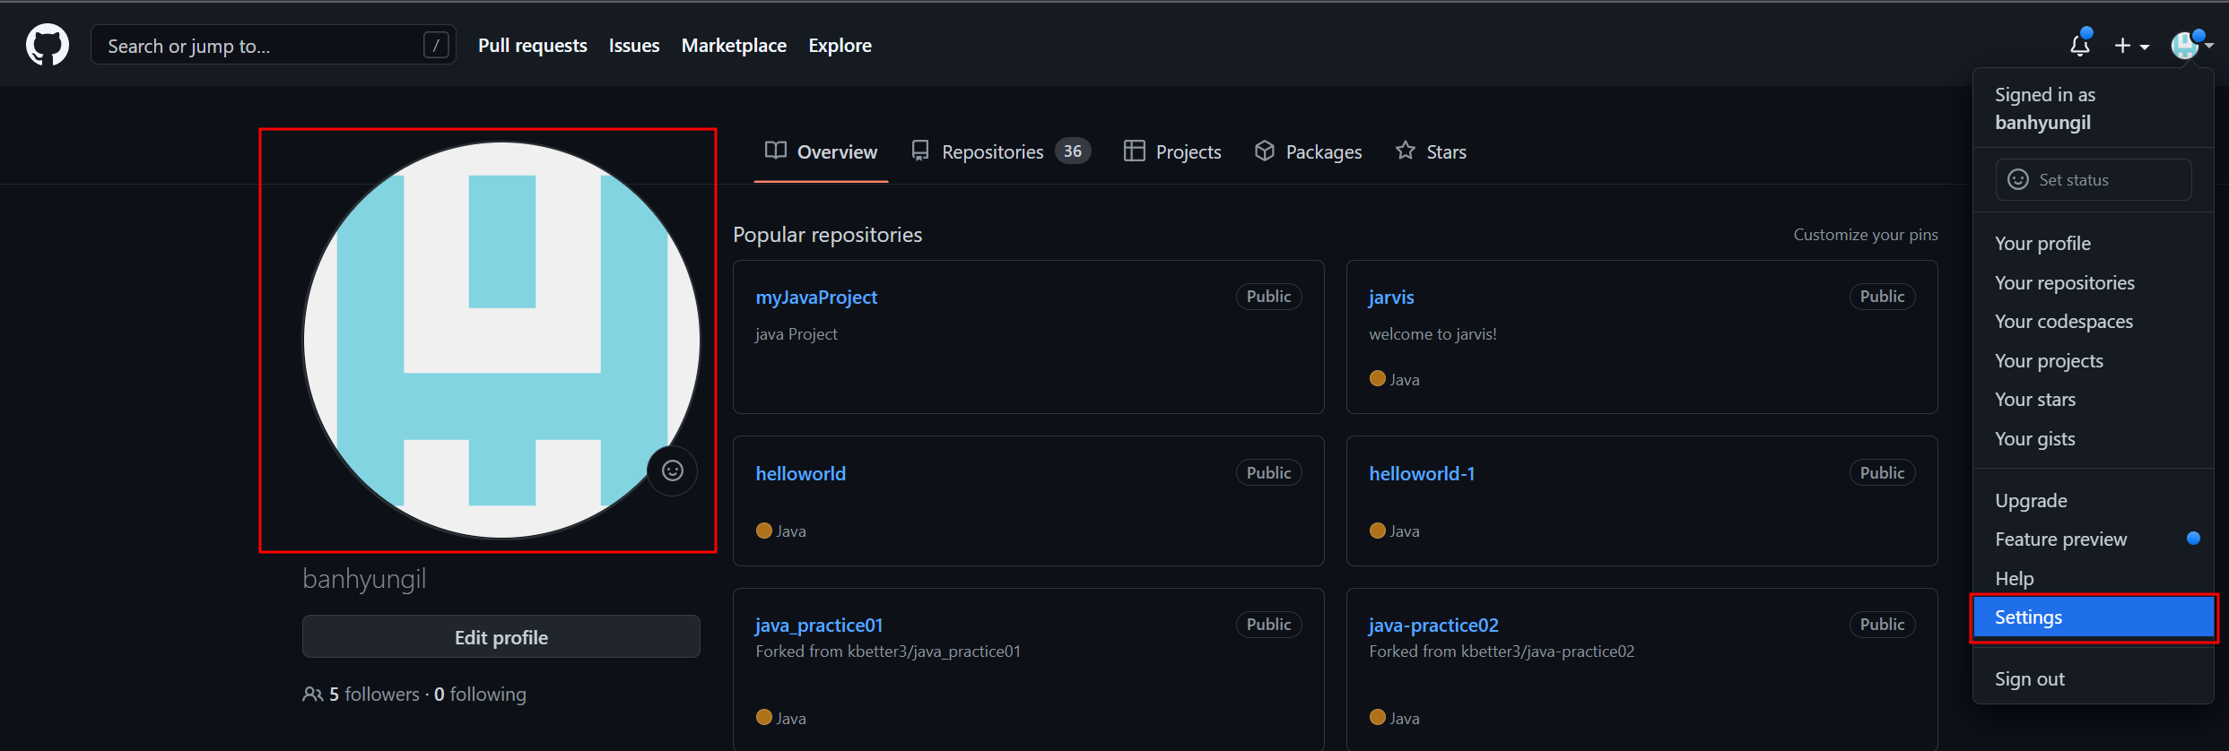The height and width of the screenshot is (751, 2229).
Task: Switch to the Projects tab
Action: (x=1172, y=151)
